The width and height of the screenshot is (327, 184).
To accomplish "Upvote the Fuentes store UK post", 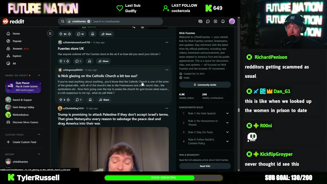I will coord(61,61).
